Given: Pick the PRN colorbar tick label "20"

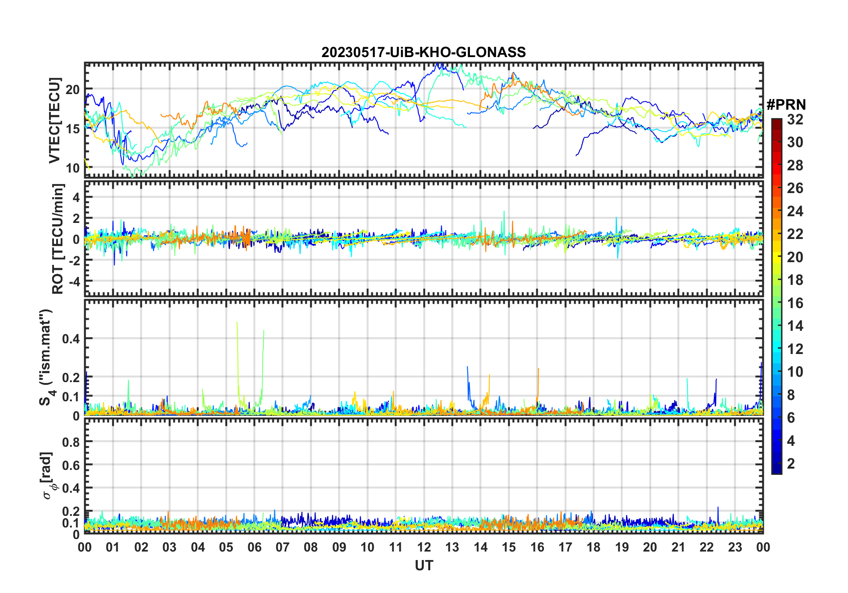Looking at the screenshot, I should [795, 257].
